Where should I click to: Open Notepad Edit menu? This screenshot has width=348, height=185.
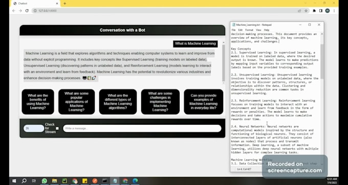tap(241, 30)
